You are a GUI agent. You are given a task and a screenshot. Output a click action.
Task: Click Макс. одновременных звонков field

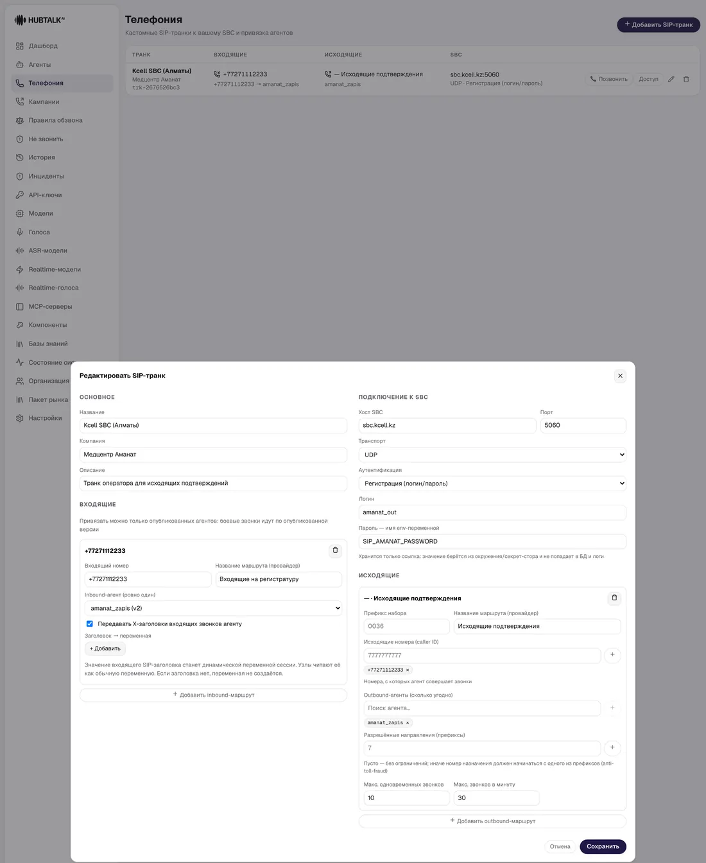point(406,798)
